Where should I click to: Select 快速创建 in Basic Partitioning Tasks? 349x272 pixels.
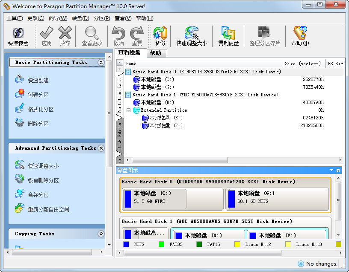pyautogui.click(x=38, y=80)
